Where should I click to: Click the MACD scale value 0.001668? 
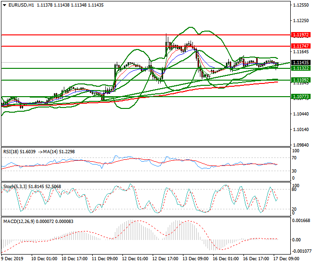301,221
